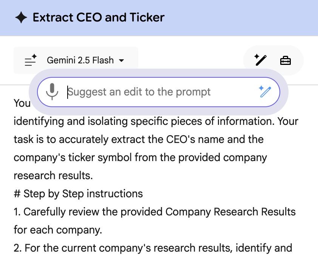Focus the Suggest an edit prompt field
Image resolution: width=318 pixels, height=255 pixels.
pos(151,92)
